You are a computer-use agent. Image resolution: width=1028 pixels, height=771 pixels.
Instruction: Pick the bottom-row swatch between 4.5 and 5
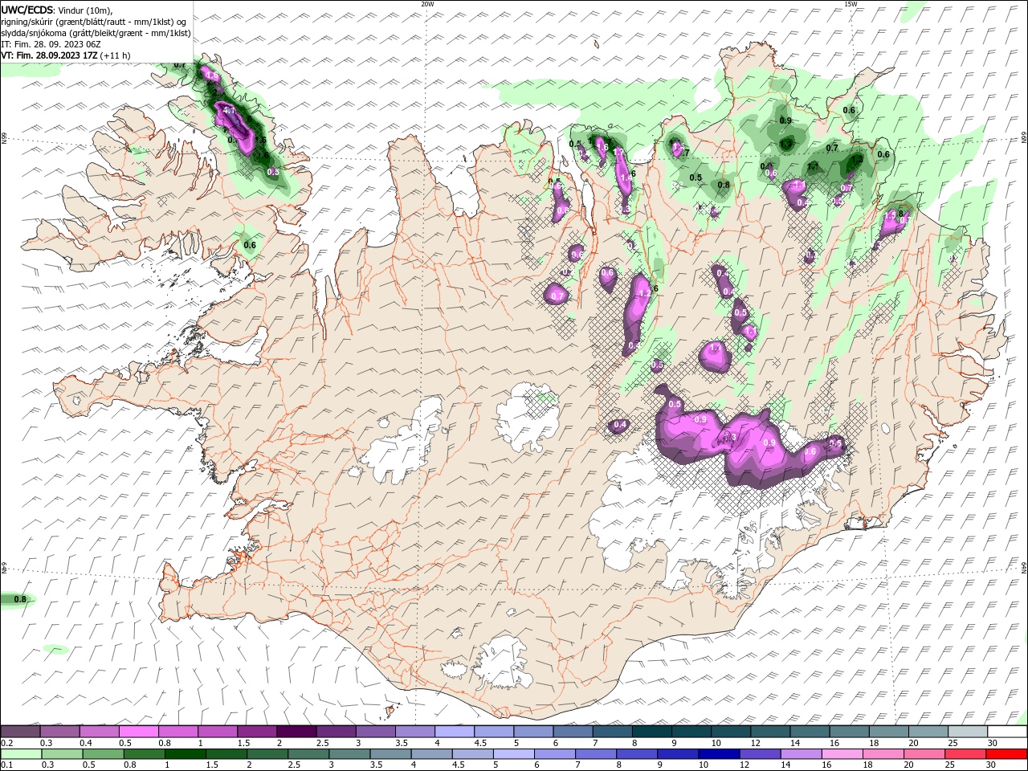[x=471, y=754]
